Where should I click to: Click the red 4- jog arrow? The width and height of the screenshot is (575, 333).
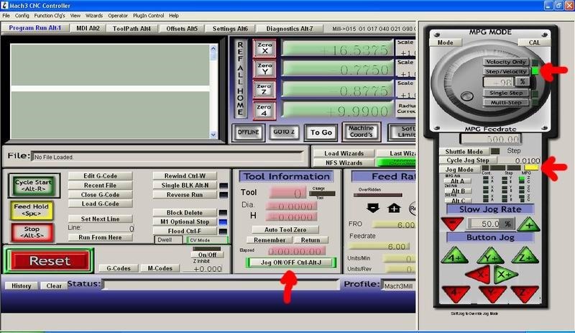point(456,293)
